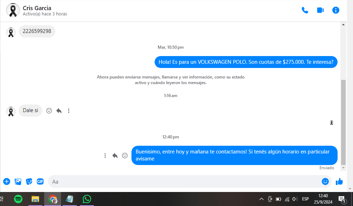React with emoji to 'Dale si' message
The width and height of the screenshot is (353, 206).
tap(49, 111)
